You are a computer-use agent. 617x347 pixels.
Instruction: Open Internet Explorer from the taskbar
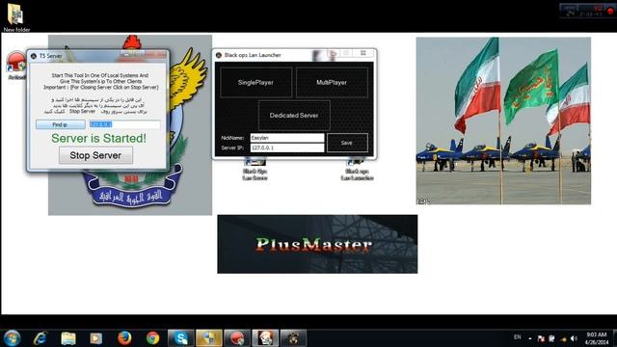[x=40, y=338]
